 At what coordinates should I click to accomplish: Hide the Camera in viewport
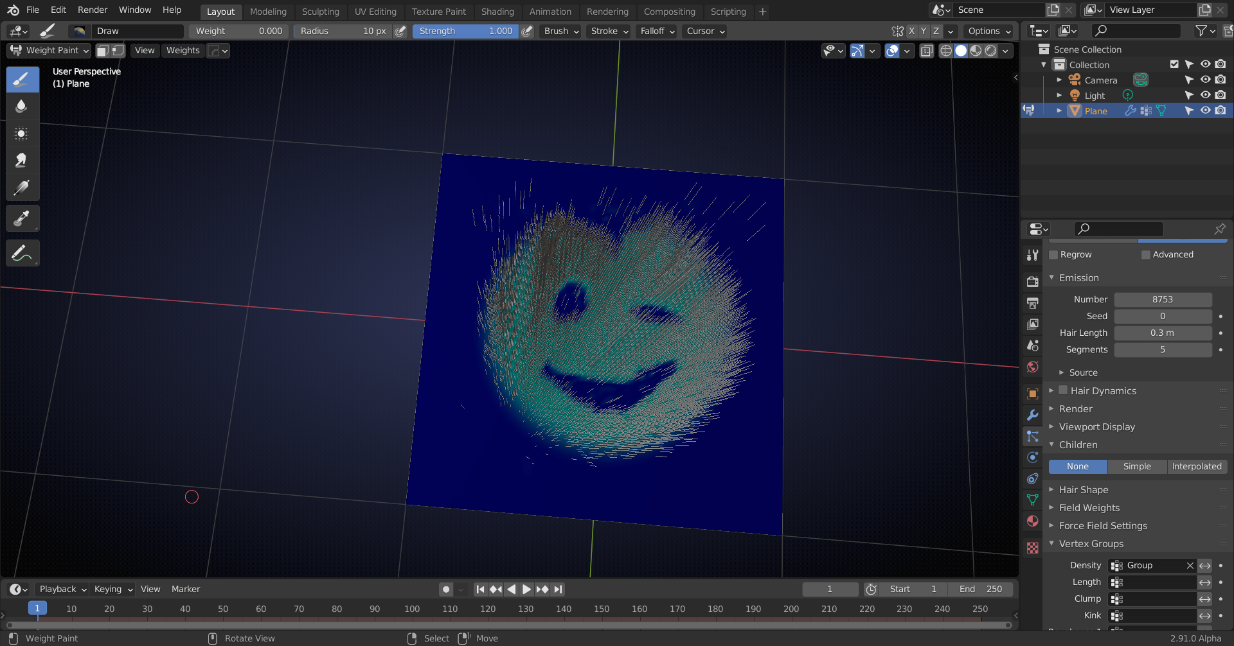1205,80
